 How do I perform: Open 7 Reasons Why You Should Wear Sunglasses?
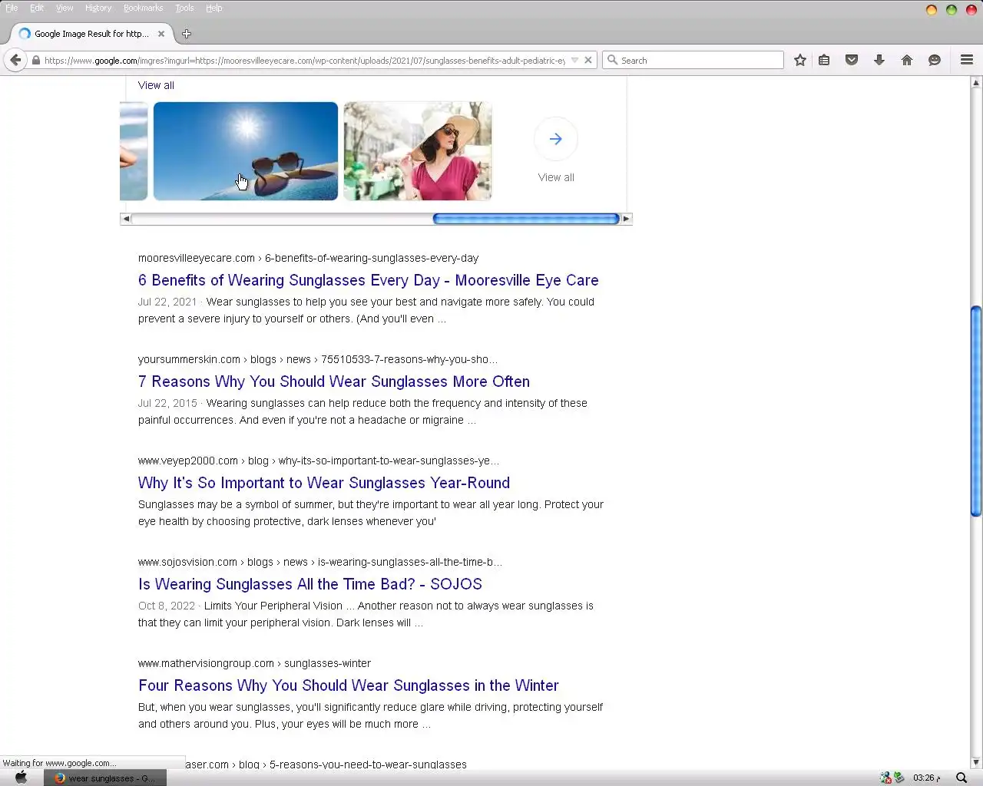[334, 381]
